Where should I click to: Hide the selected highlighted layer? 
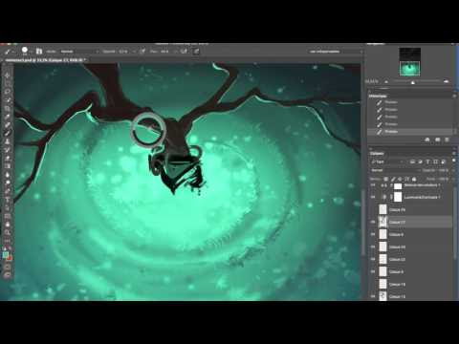click(373, 222)
